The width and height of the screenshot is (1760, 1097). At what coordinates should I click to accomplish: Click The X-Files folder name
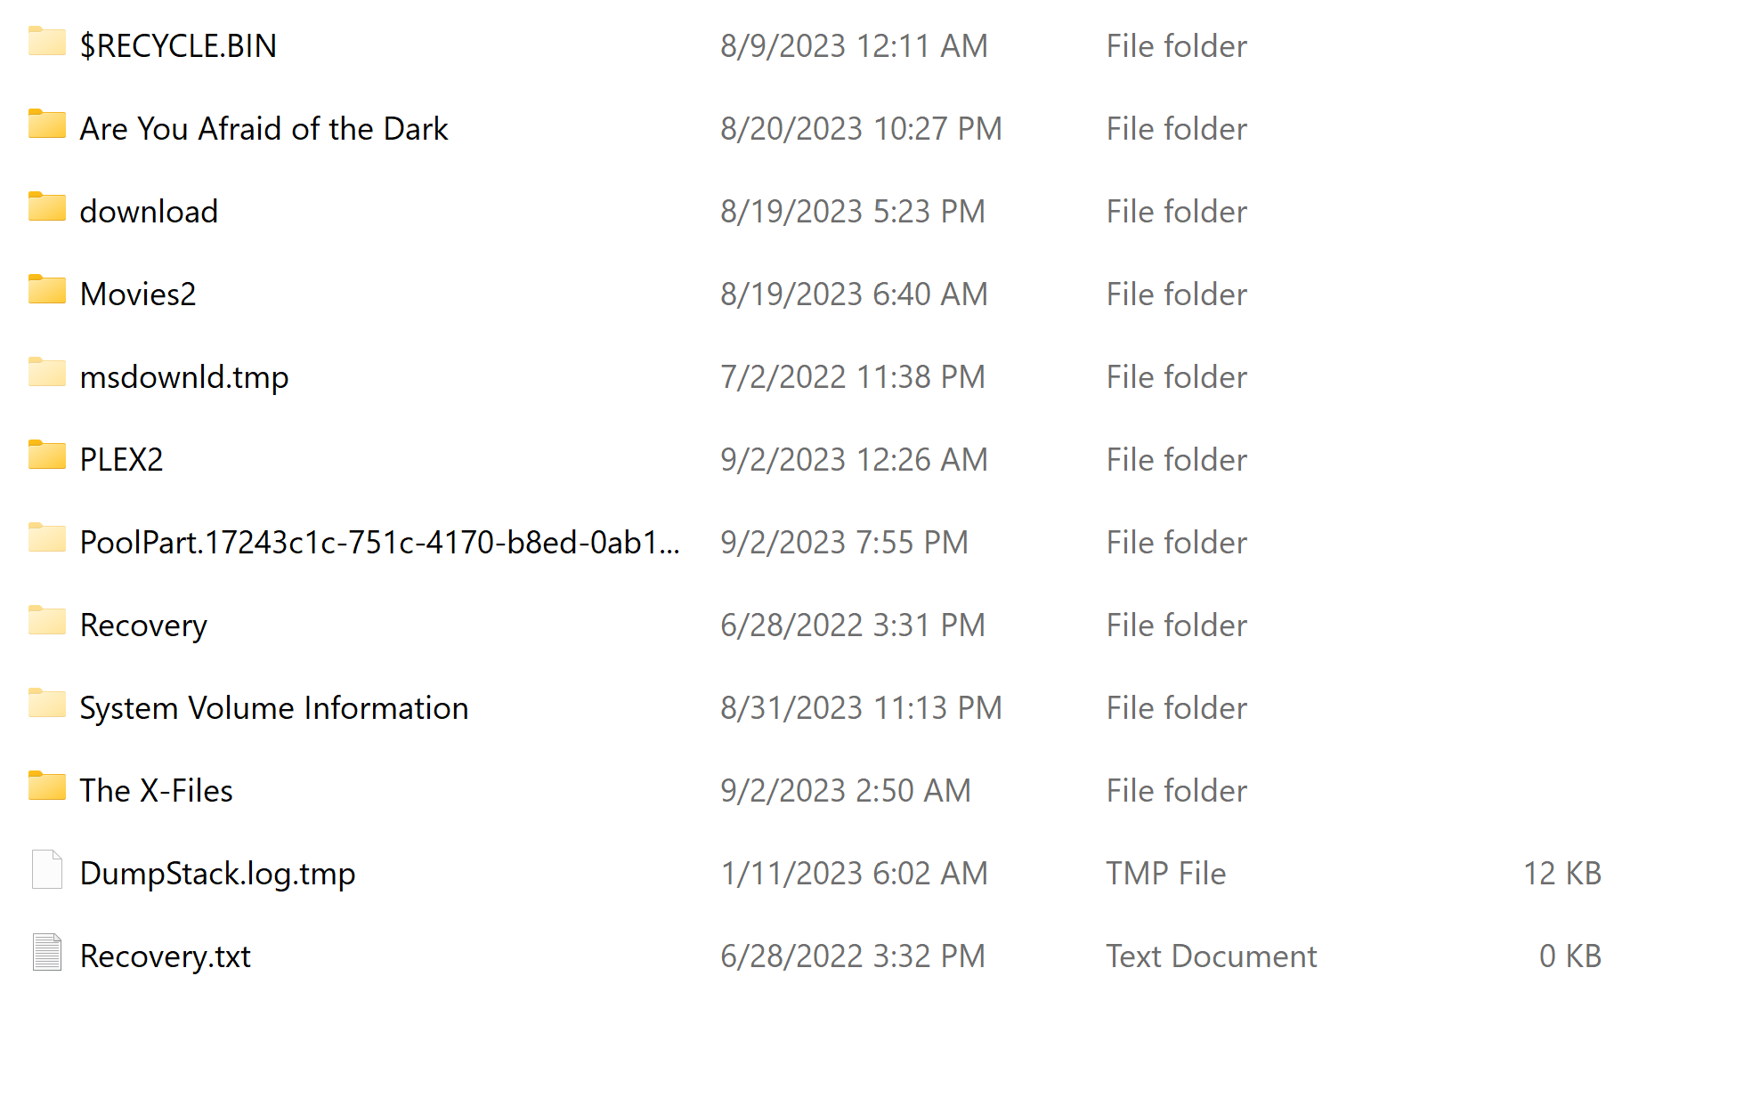[x=156, y=791]
